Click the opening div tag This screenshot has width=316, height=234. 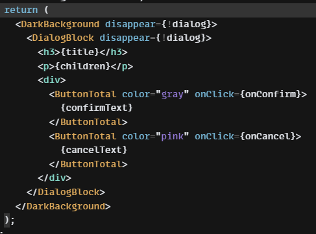coord(52,80)
